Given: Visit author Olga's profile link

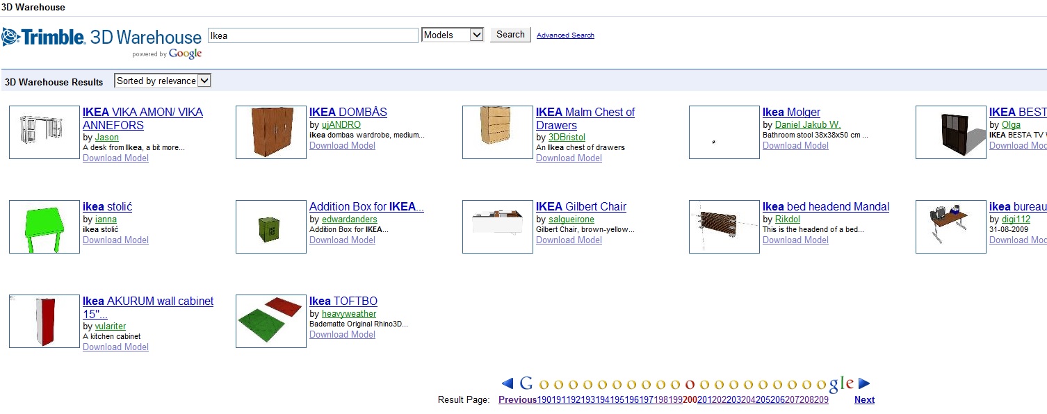Looking at the screenshot, I should [x=1011, y=125].
